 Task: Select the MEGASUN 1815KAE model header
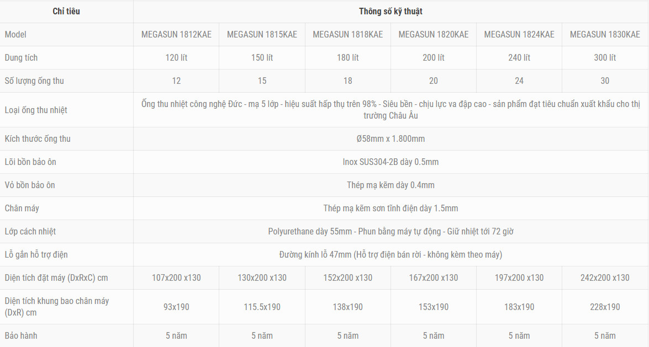(x=262, y=34)
